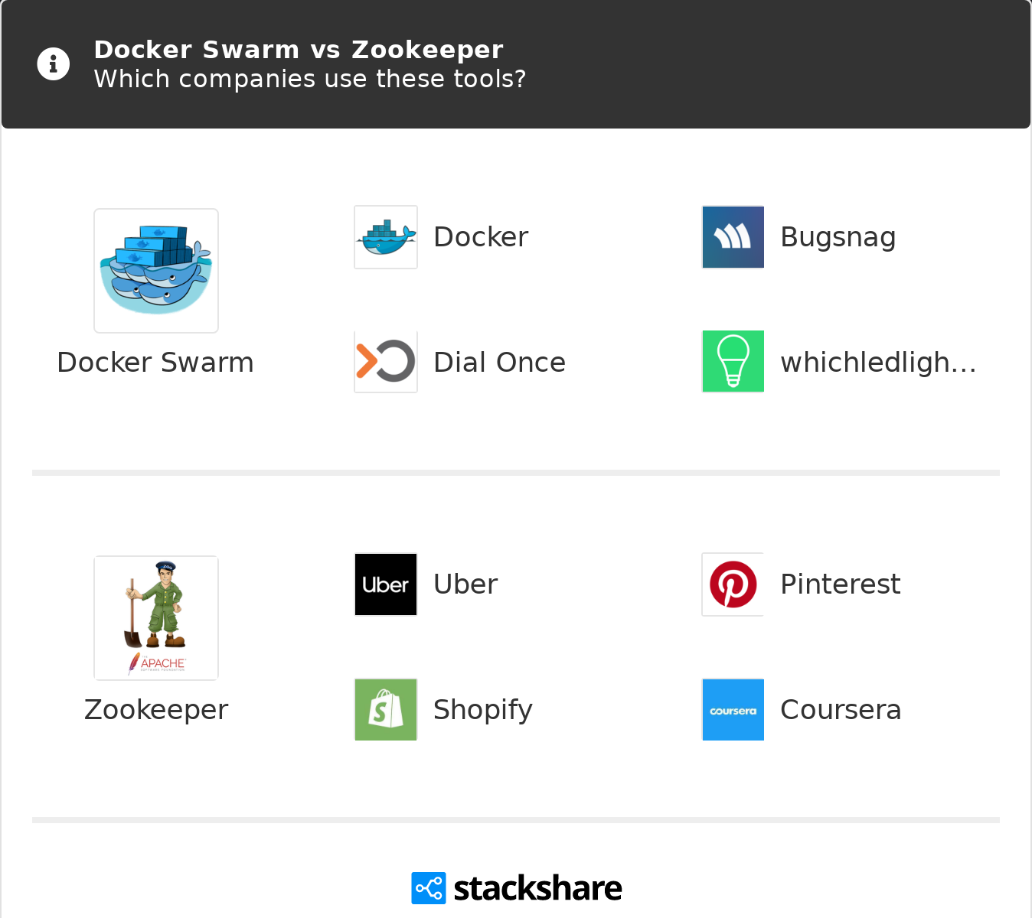Click the Zookeeper mascot thumbnail
The width and height of the screenshot is (1032, 918).
156,618
